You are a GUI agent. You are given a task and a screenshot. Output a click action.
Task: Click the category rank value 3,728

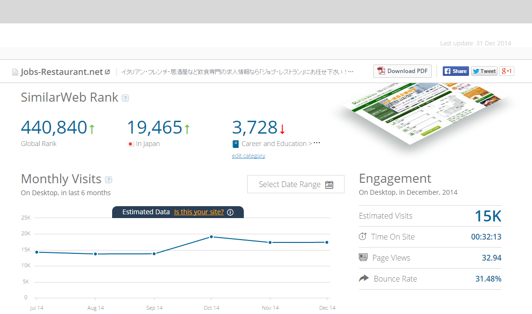(x=255, y=127)
